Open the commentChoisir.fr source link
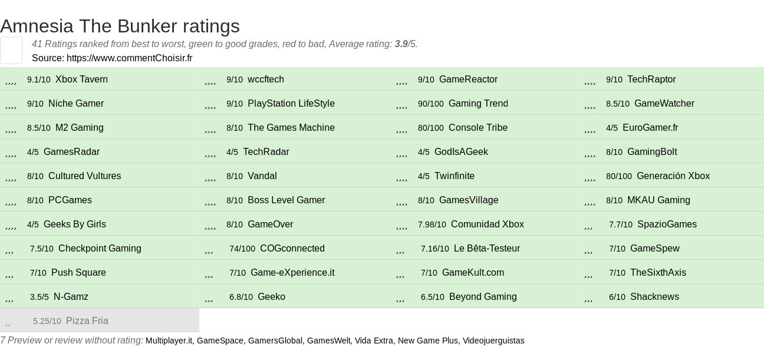The image size is (764, 347). [x=130, y=58]
